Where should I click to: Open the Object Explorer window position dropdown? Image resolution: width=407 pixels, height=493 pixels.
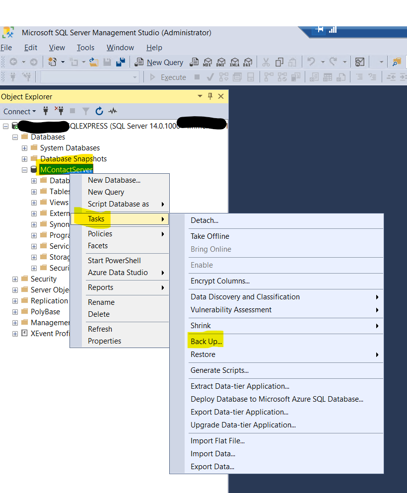(200, 96)
